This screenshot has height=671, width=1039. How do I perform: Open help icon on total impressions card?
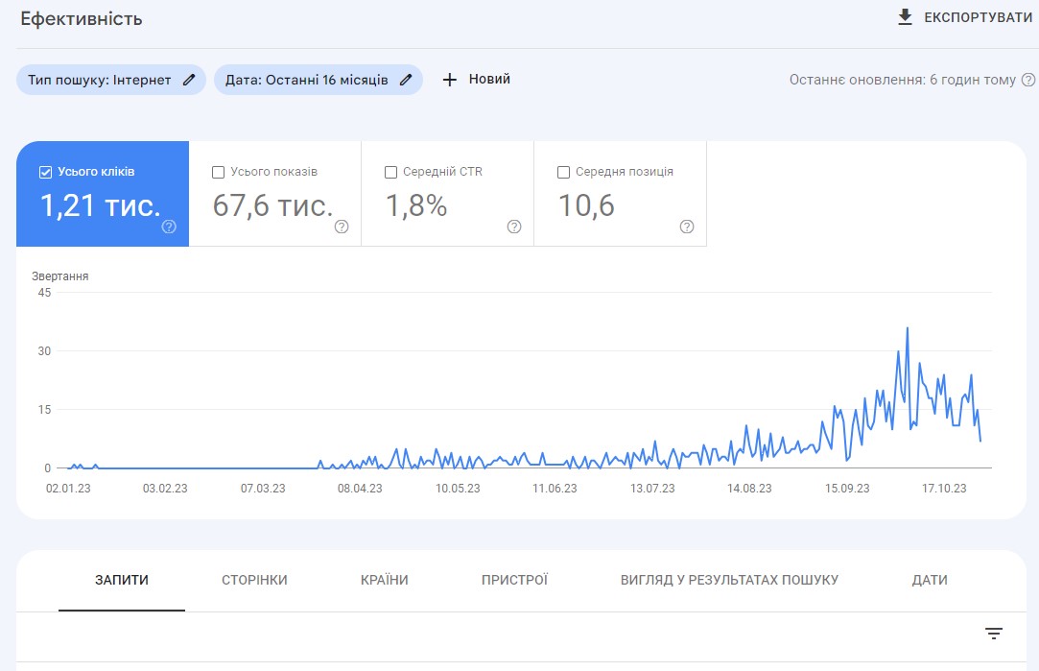[342, 227]
